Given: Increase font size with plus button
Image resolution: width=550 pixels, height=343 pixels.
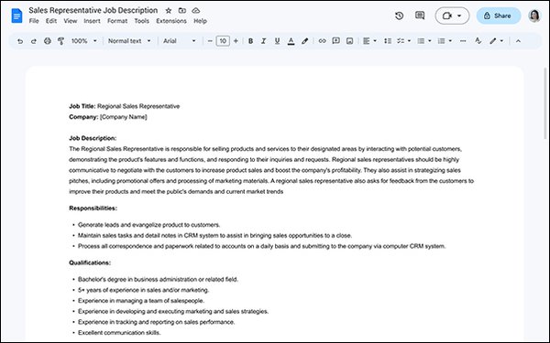Looking at the screenshot, I should pos(236,41).
